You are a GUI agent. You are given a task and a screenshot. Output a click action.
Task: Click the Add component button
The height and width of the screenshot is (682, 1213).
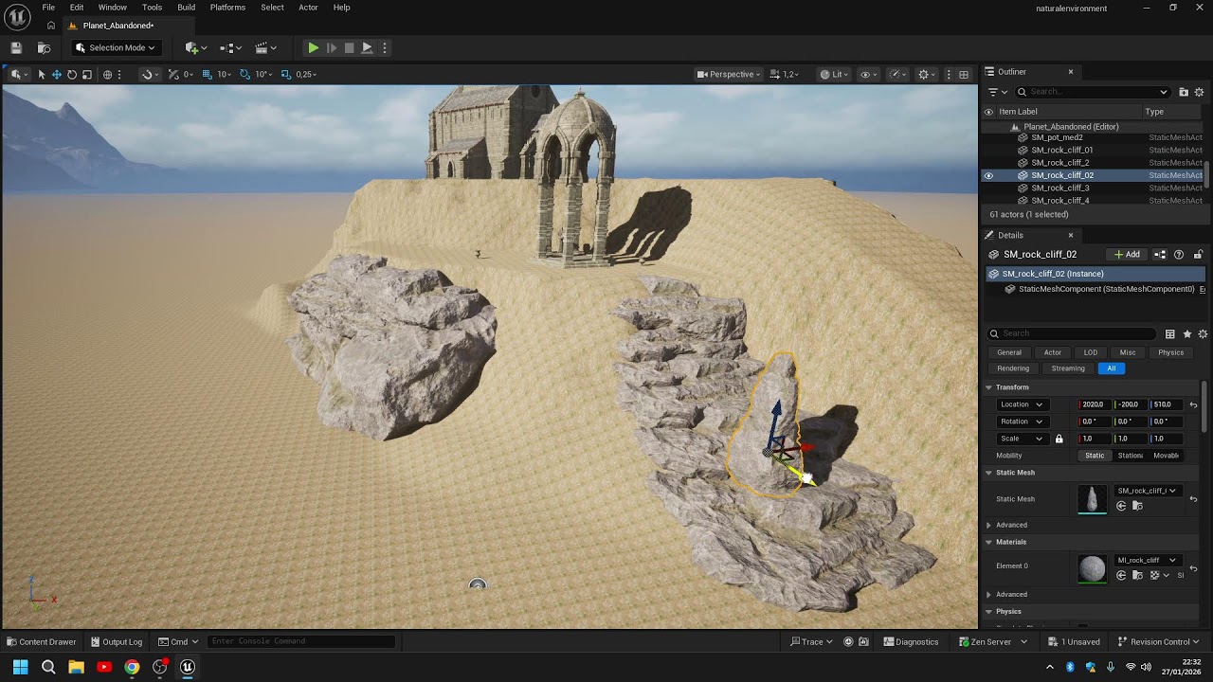pos(1127,254)
